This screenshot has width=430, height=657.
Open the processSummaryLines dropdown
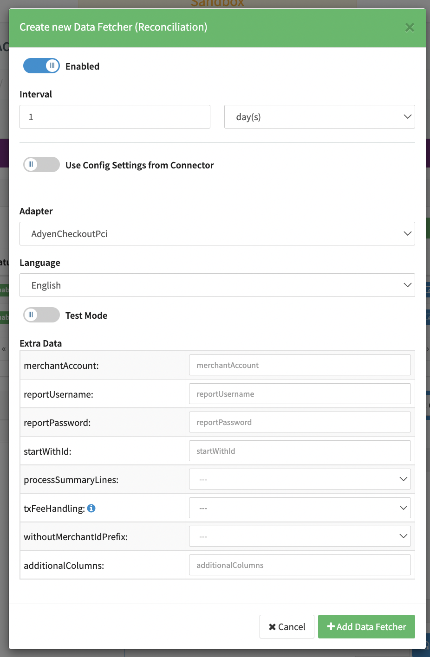click(x=300, y=479)
